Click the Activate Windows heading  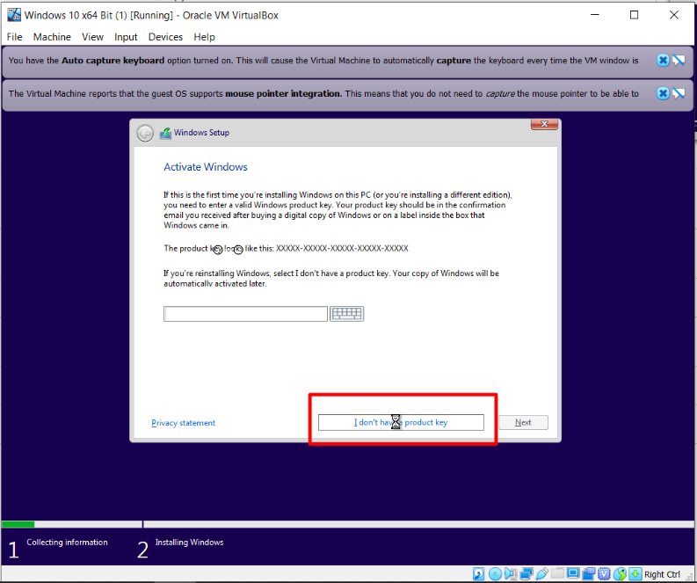[x=206, y=167]
